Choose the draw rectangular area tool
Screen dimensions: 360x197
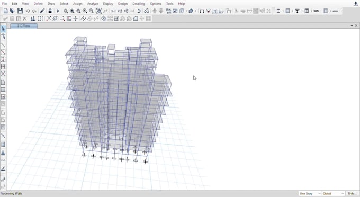tap(3, 89)
